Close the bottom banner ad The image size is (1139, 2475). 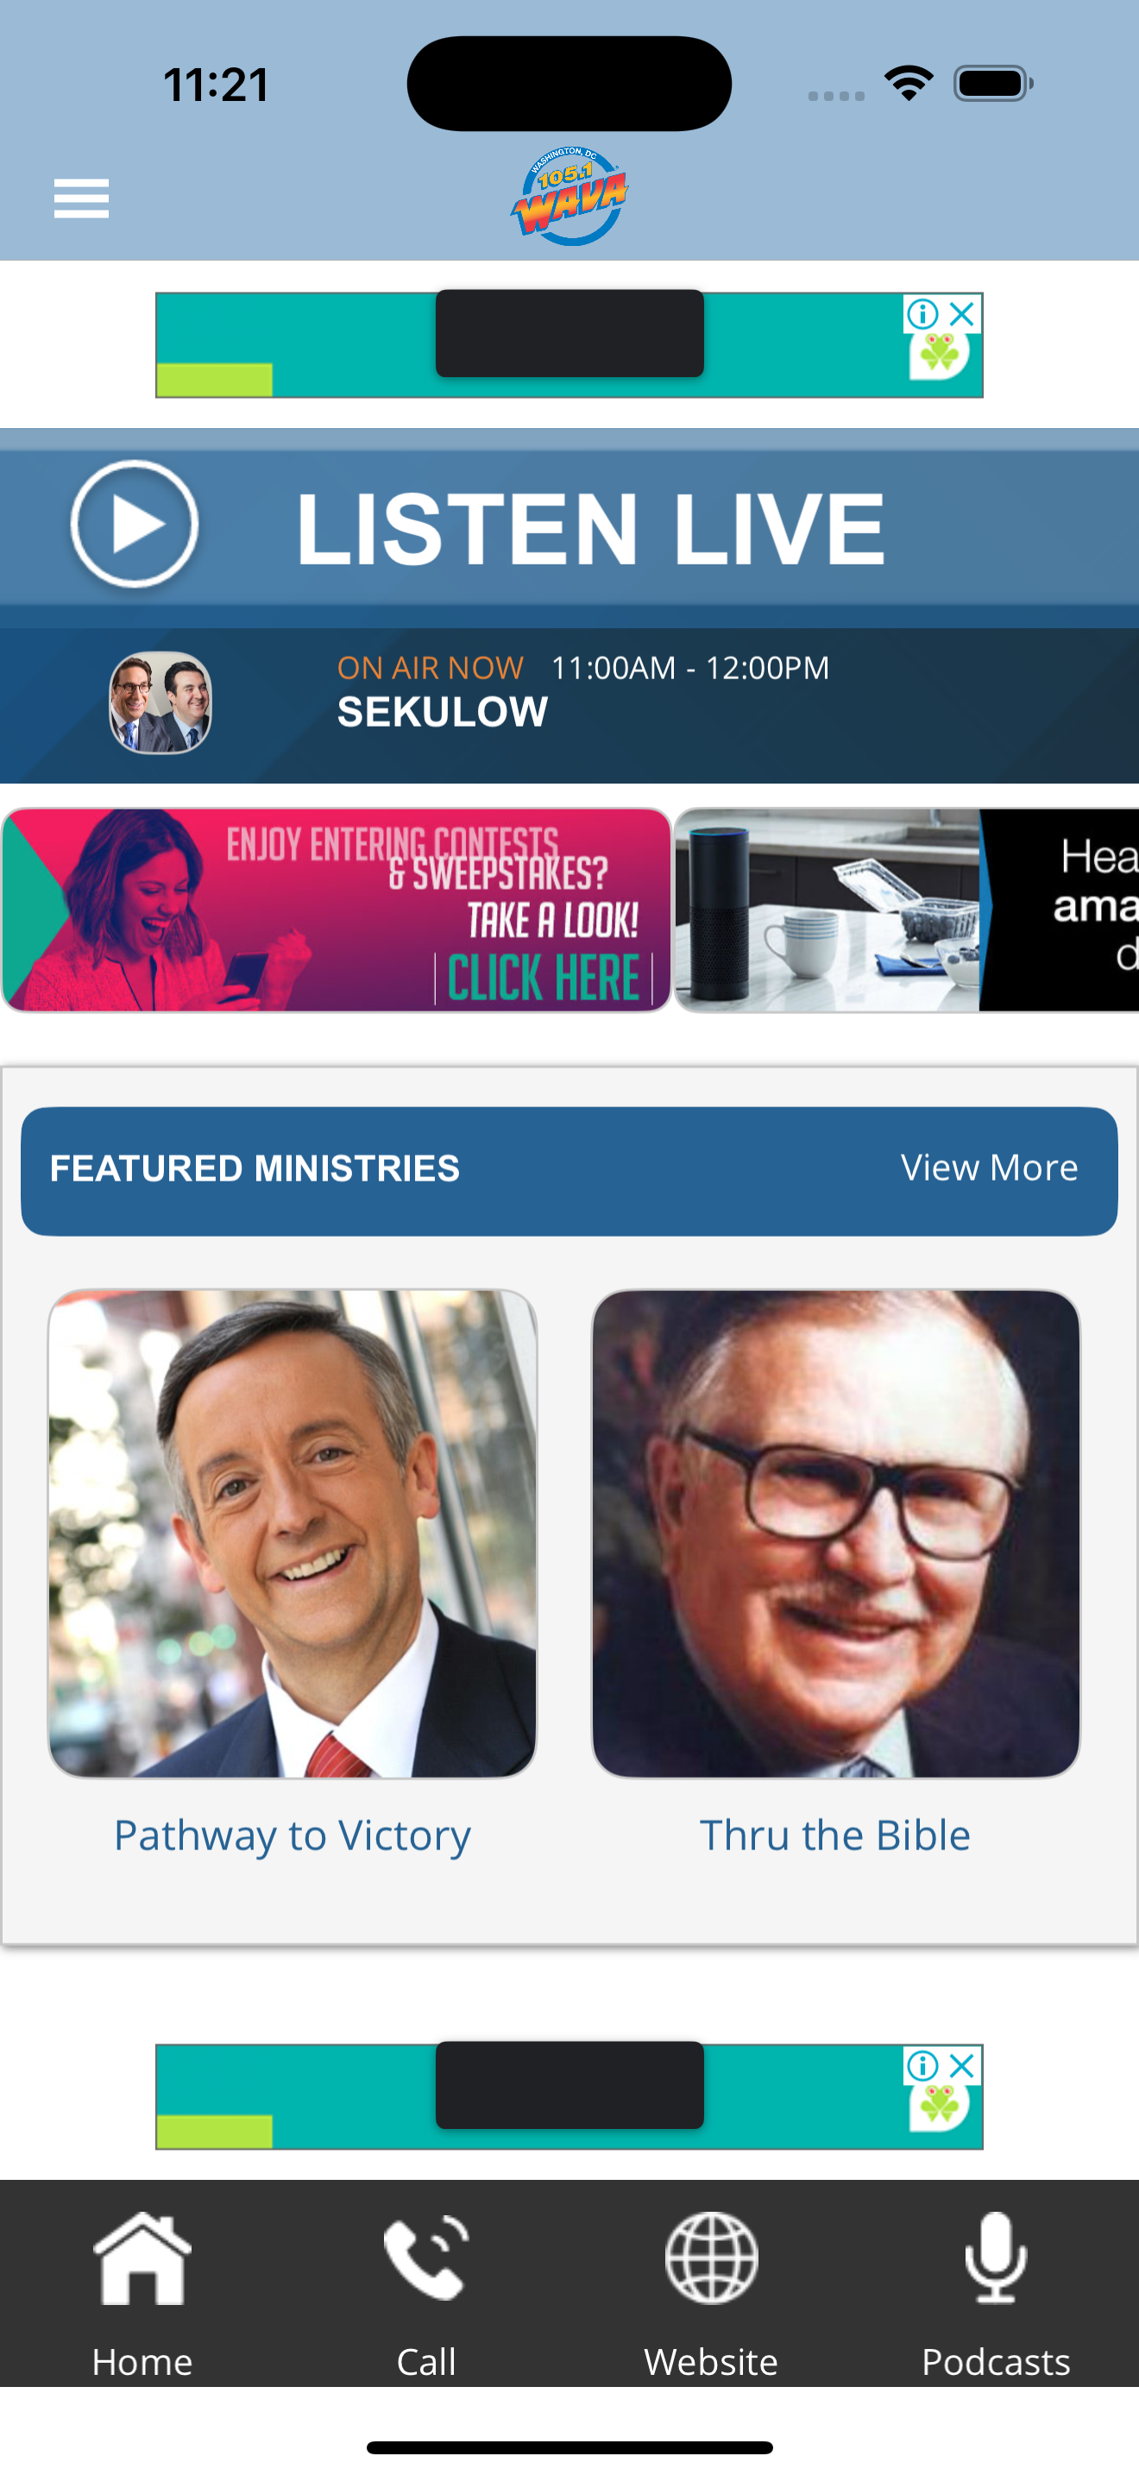tap(962, 2065)
